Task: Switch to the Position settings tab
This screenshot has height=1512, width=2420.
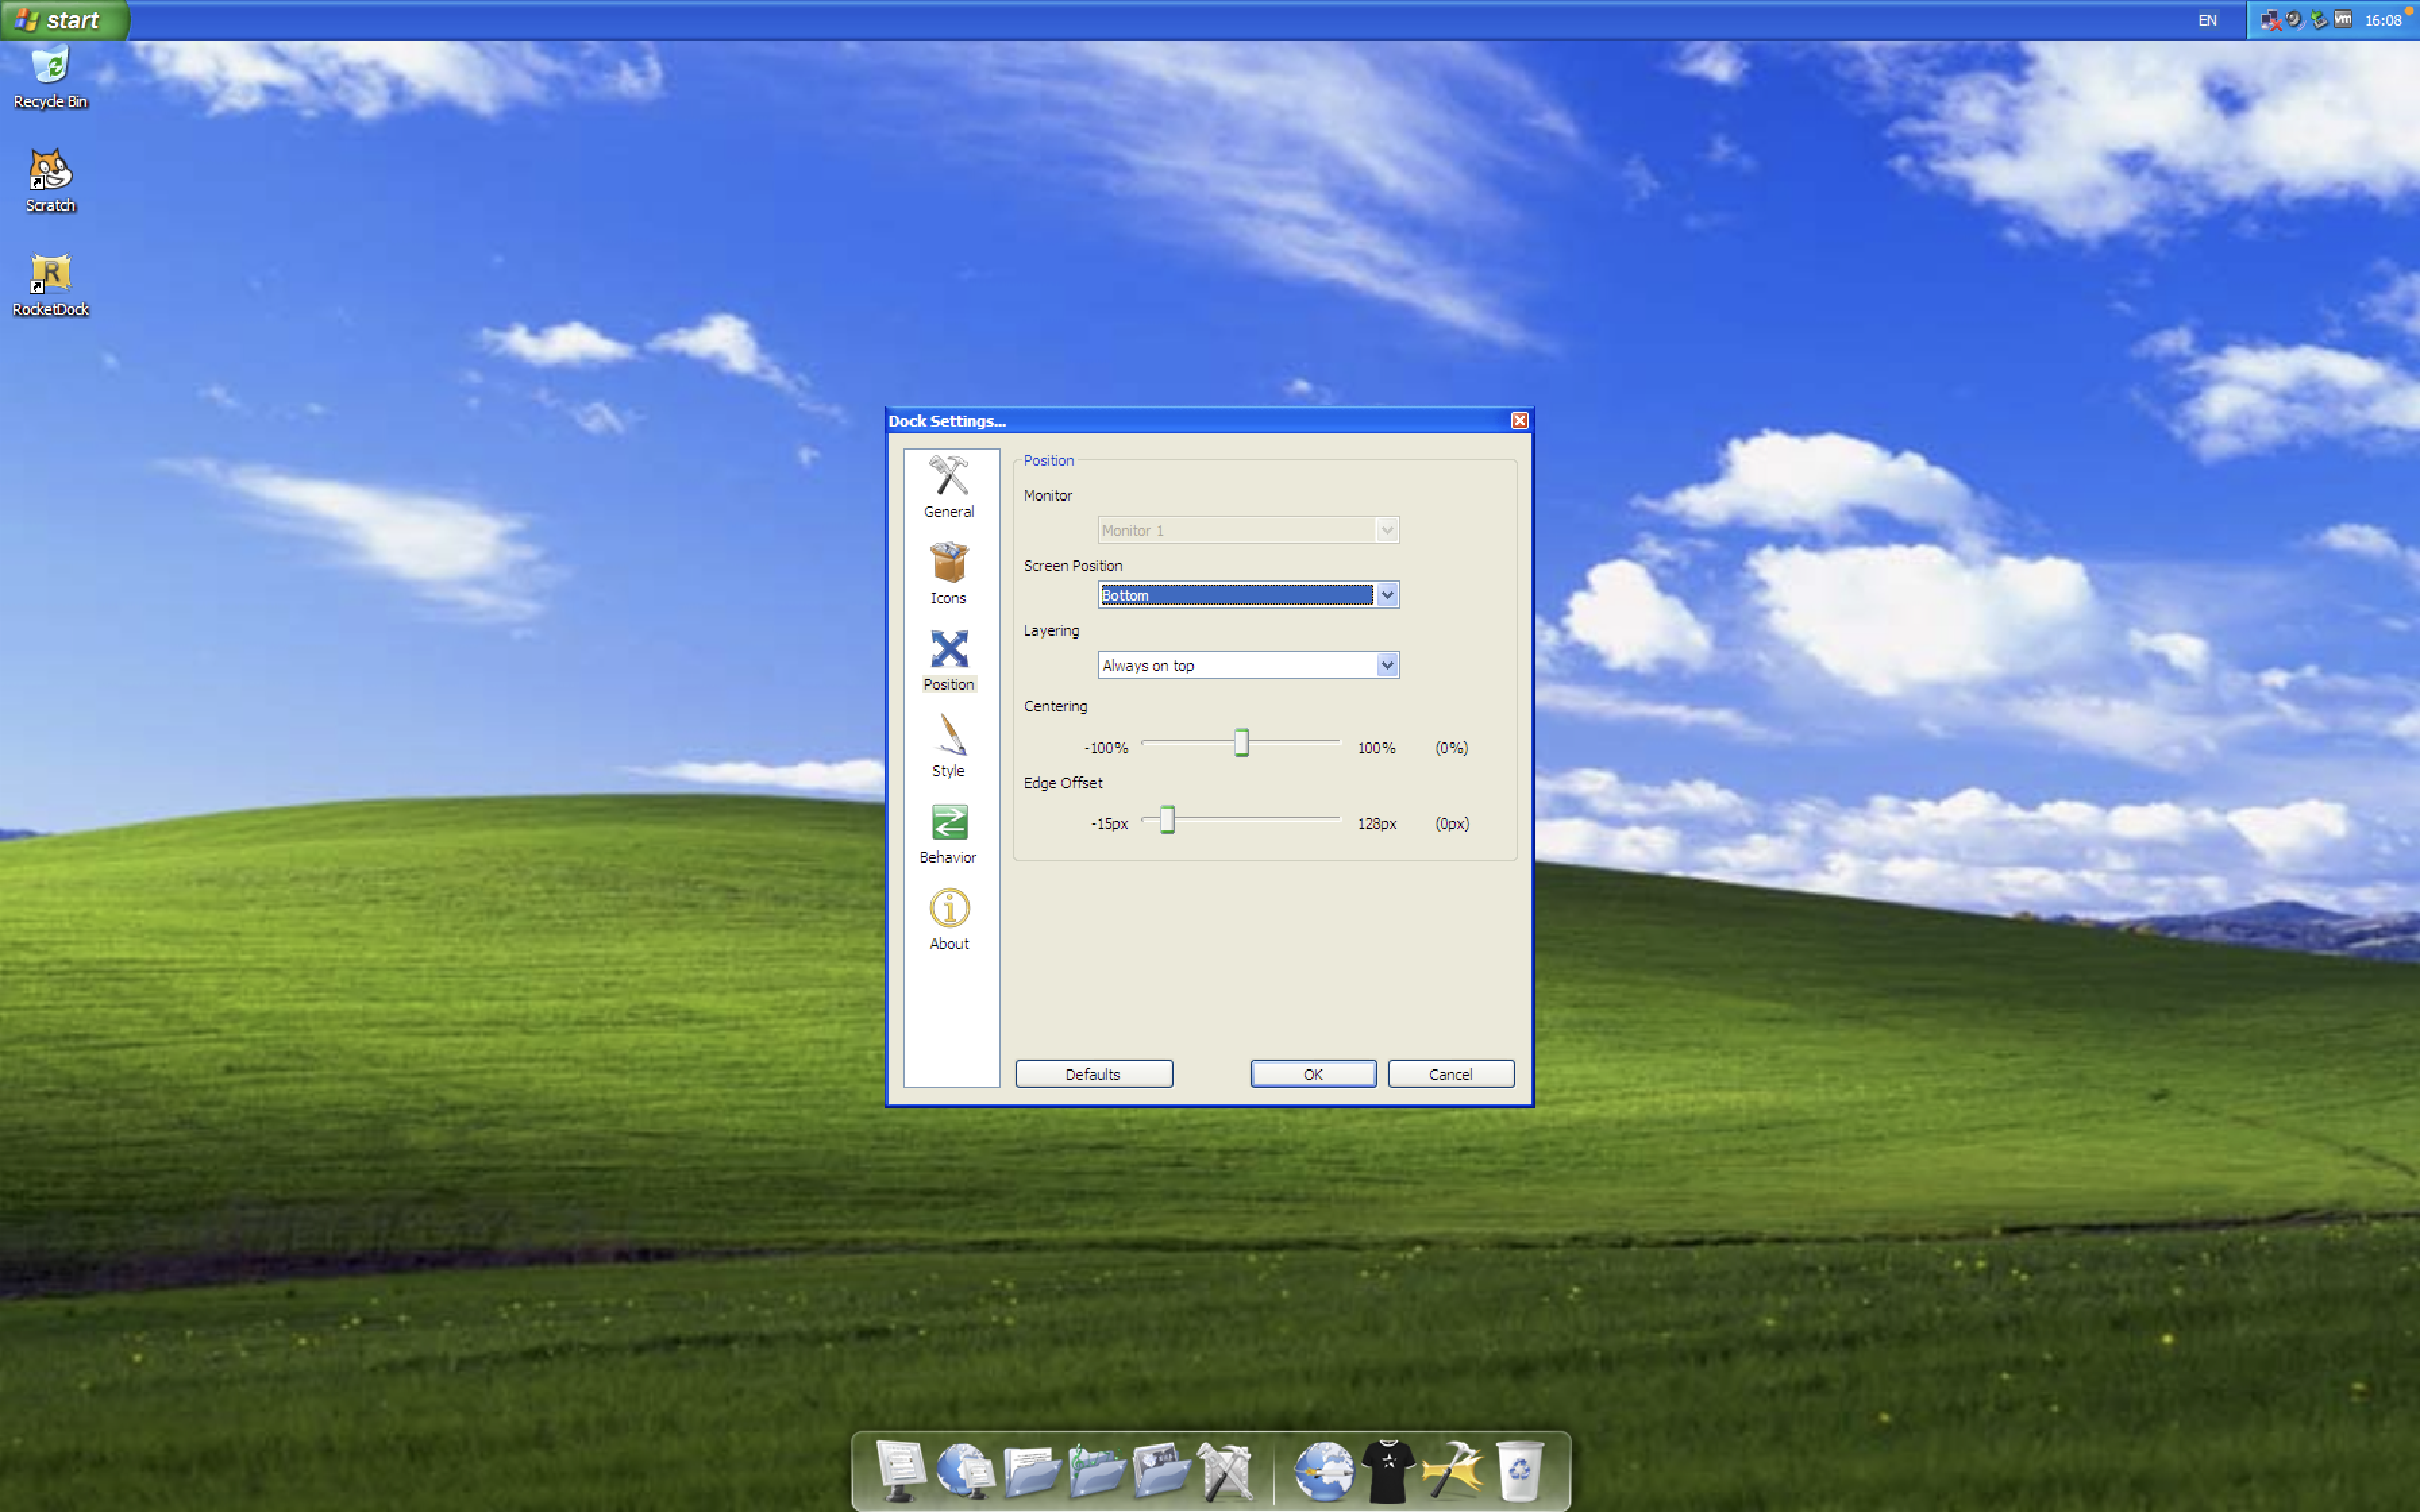Action: tap(948, 659)
